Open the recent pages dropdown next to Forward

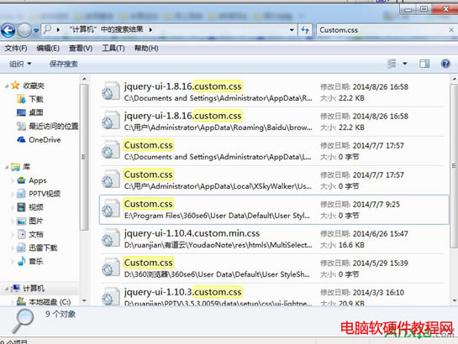point(36,30)
